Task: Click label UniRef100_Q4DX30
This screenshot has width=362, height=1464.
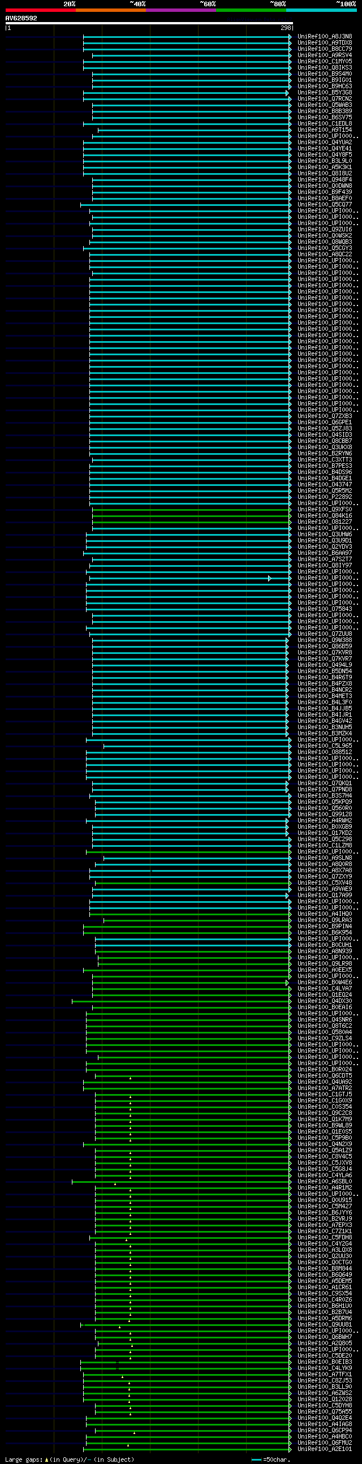Action: tap(325, 1002)
